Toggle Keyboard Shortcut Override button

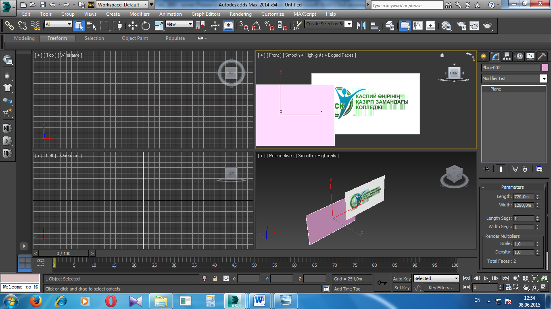[x=228, y=25]
